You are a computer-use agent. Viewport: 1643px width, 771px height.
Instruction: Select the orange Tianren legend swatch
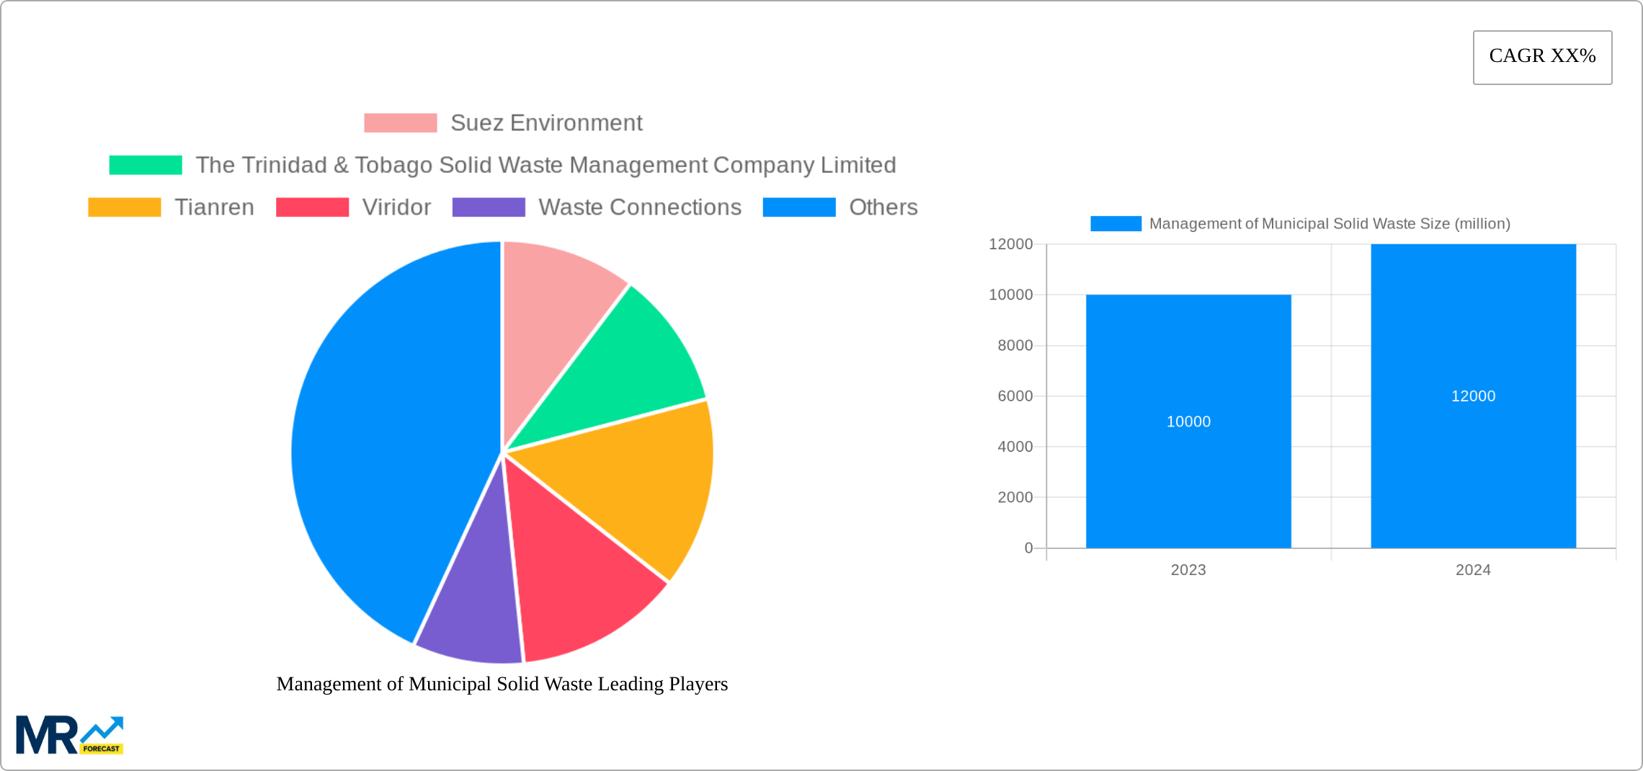coord(124,208)
